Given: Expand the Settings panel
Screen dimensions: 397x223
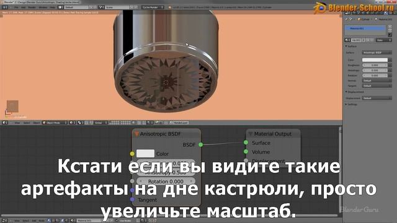Looking at the screenshot, I should 346,104.
